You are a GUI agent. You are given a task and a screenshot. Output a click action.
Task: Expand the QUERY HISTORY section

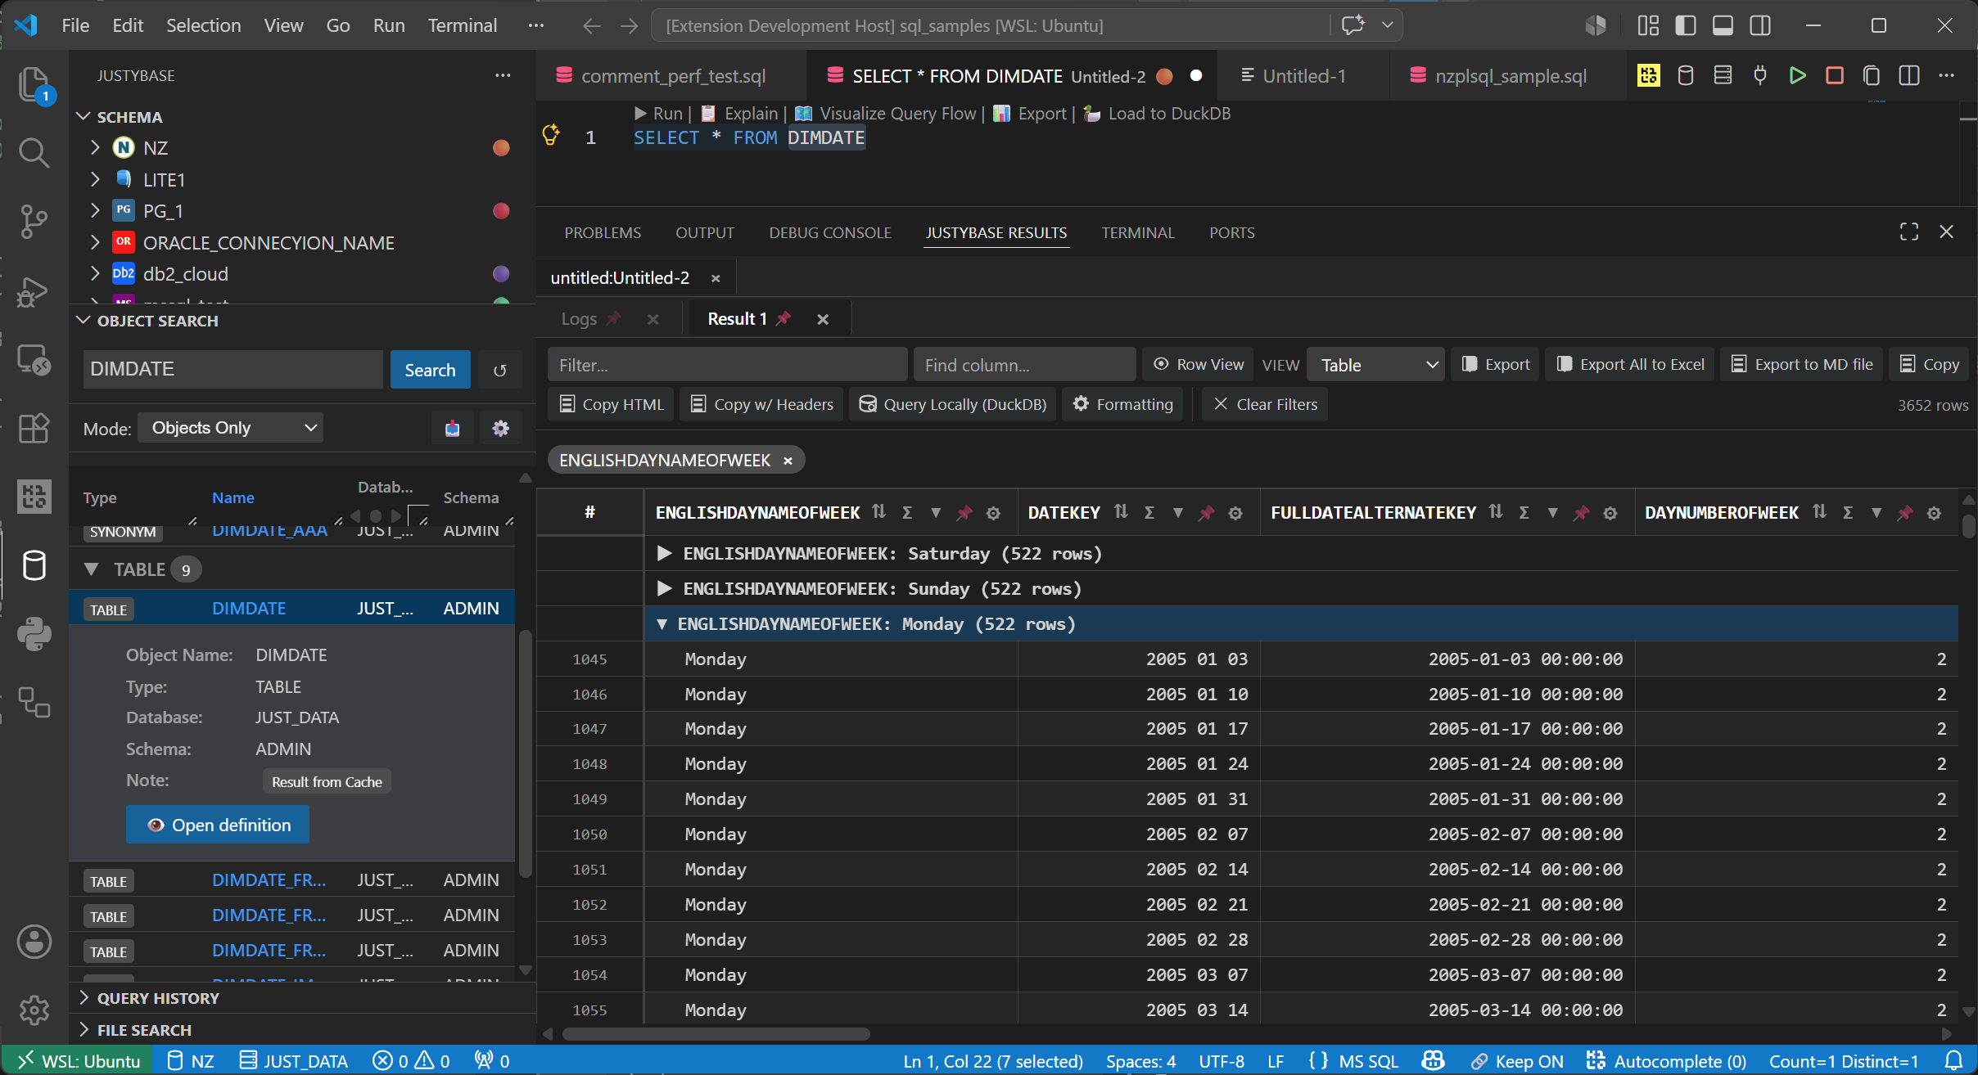pyautogui.click(x=157, y=998)
